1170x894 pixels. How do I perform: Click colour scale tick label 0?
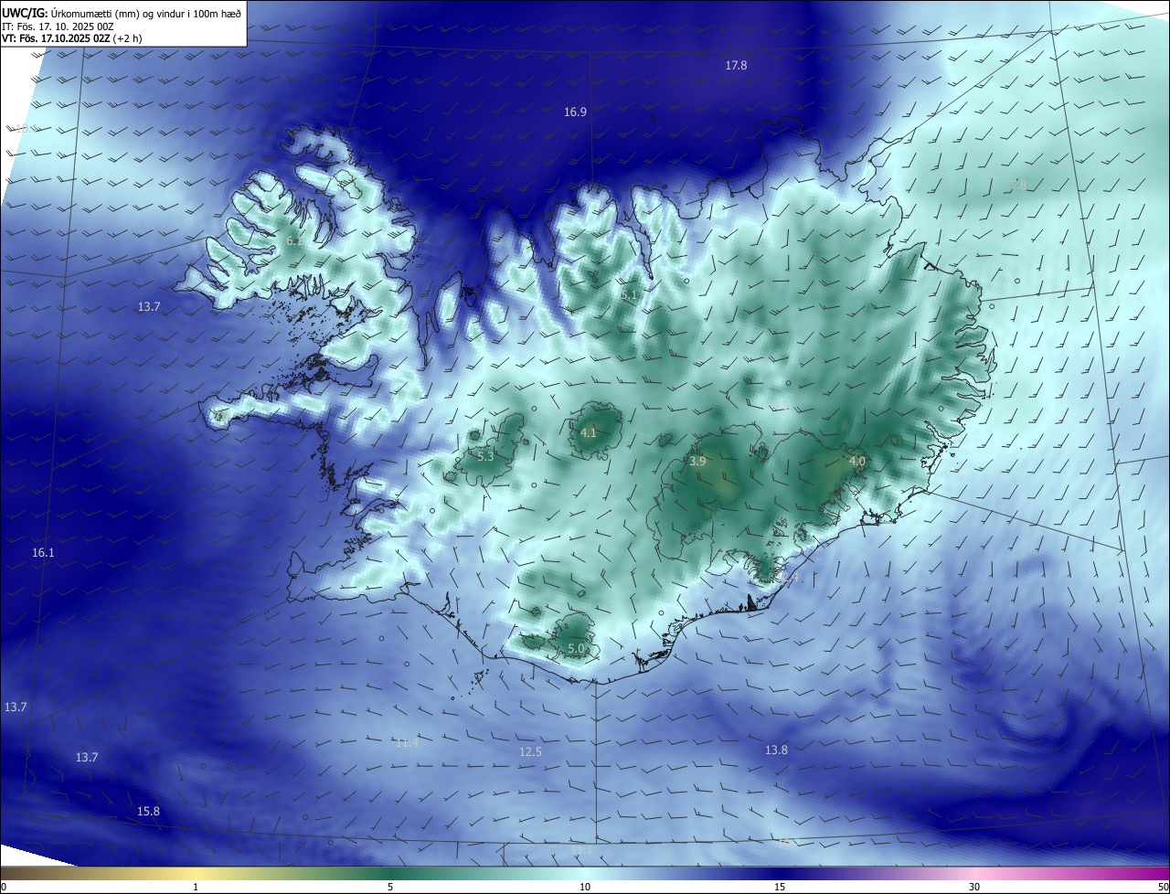click(4, 887)
